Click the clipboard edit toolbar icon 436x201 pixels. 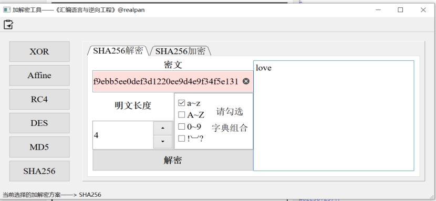pyautogui.click(x=8, y=25)
